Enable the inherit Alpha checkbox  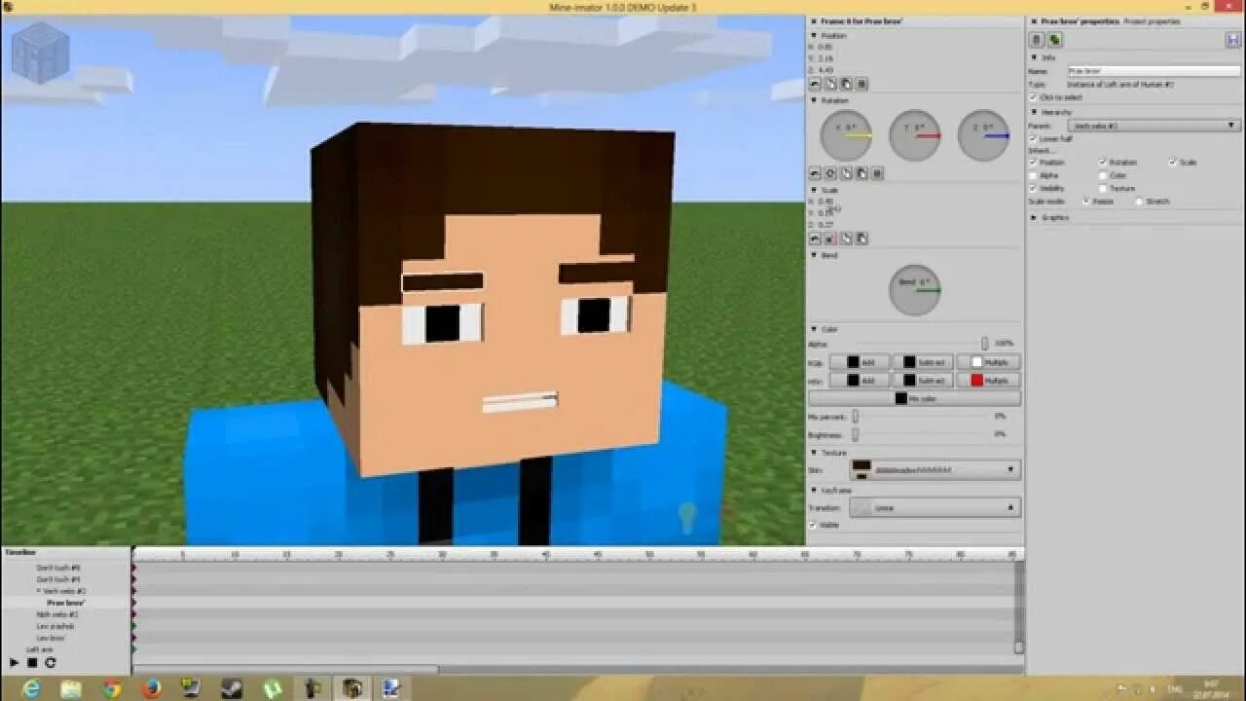1034,175
